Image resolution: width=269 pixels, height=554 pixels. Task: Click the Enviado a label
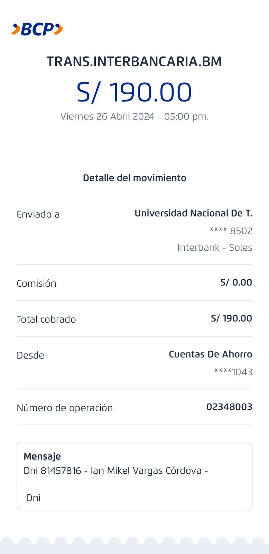[38, 214]
